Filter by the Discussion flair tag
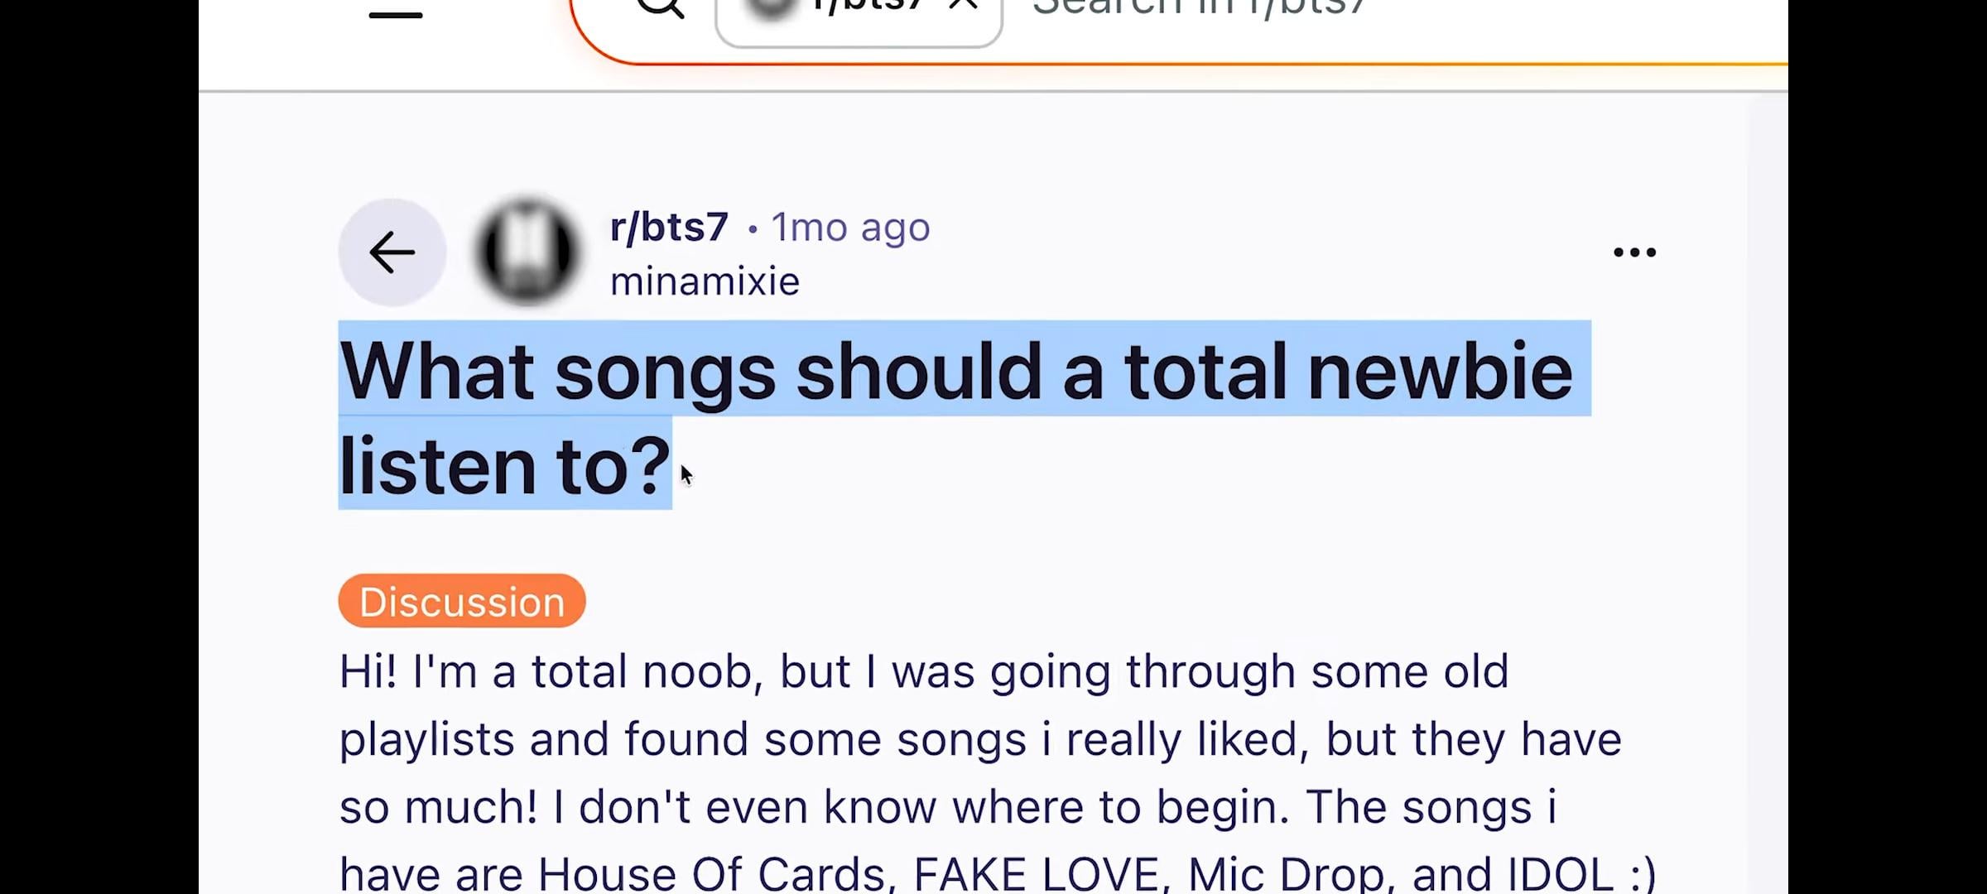 click(462, 601)
